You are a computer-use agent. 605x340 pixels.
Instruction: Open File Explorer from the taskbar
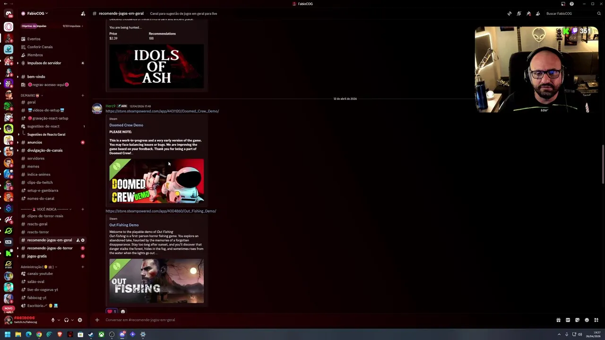[18, 335]
